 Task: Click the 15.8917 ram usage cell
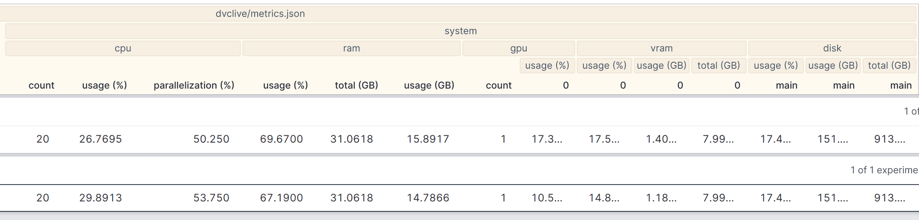[428, 139]
